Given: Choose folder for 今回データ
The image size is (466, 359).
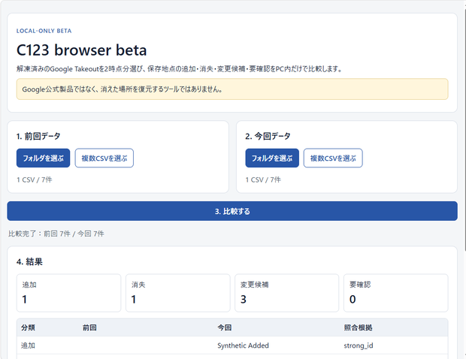Looking at the screenshot, I should point(272,158).
